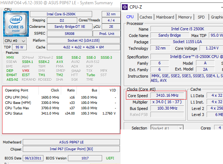Click the Ext. Model 2A field
Viewport: 223px width, 164px height.
[205, 69]
